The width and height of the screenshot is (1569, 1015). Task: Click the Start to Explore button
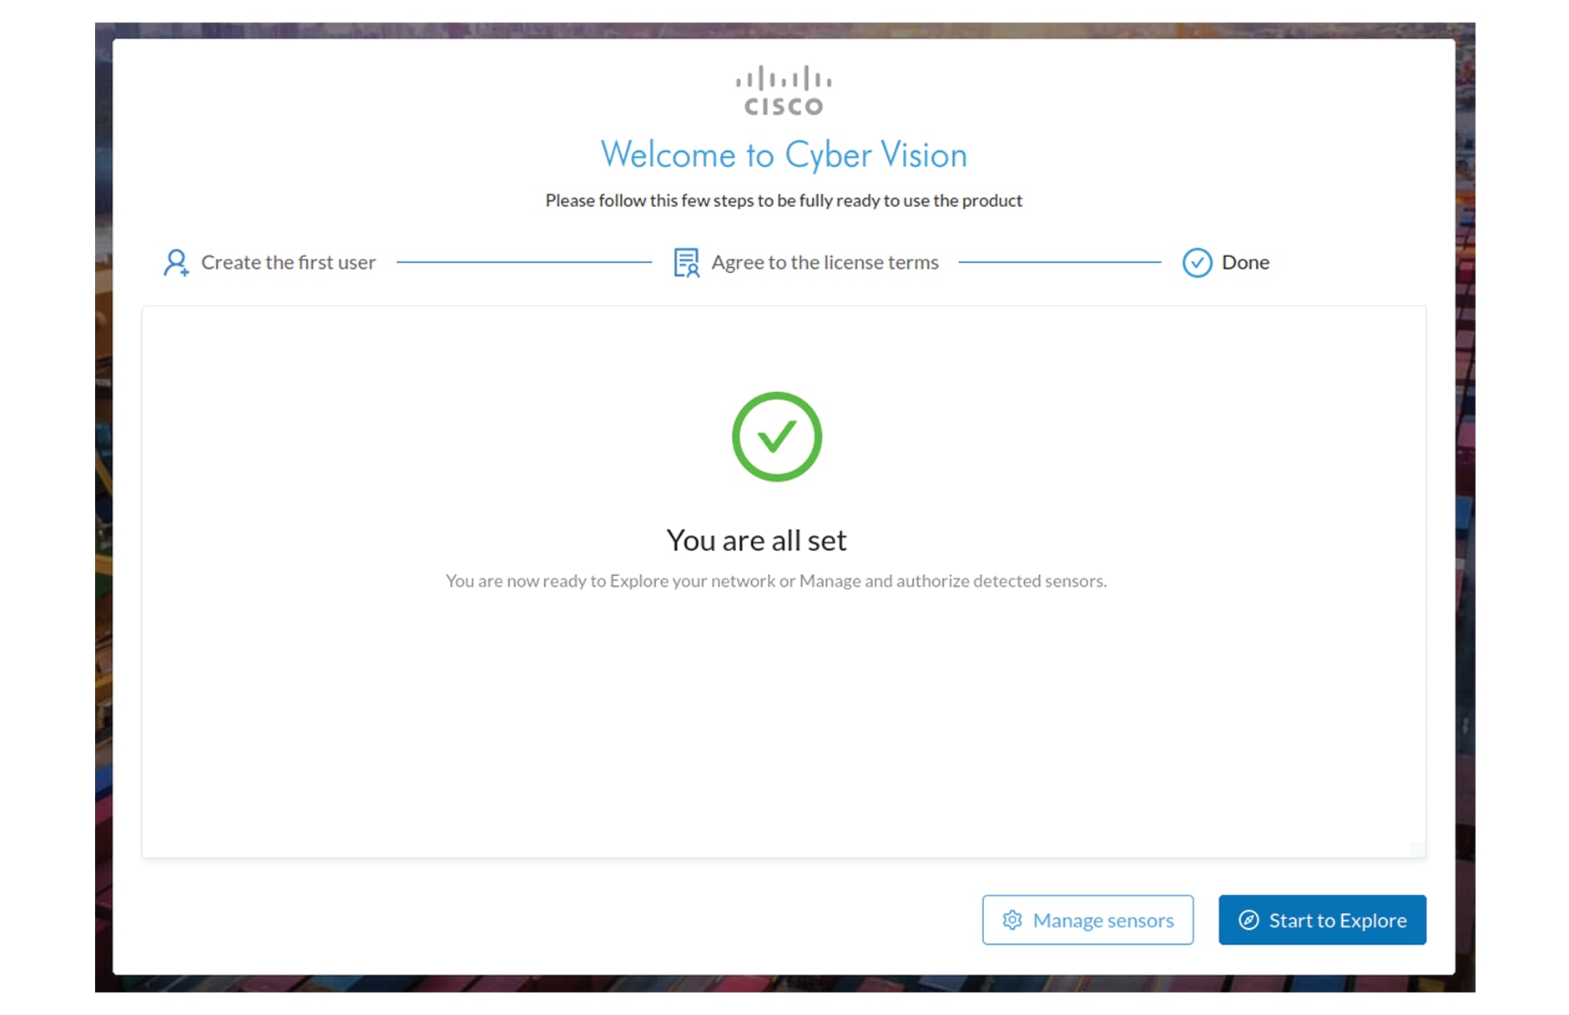[1322, 920]
